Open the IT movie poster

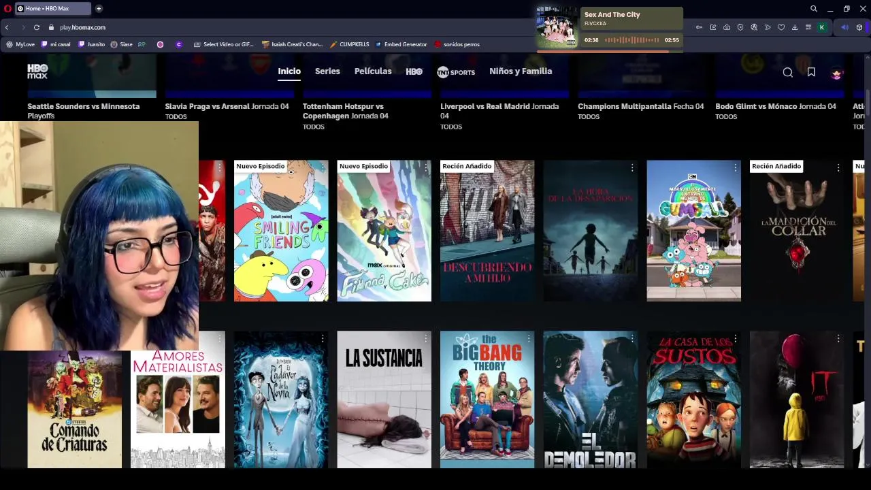point(797,399)
